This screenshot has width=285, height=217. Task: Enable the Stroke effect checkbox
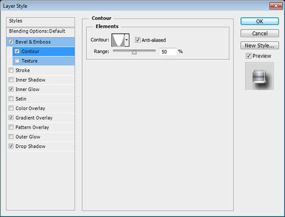coord(11,70)
